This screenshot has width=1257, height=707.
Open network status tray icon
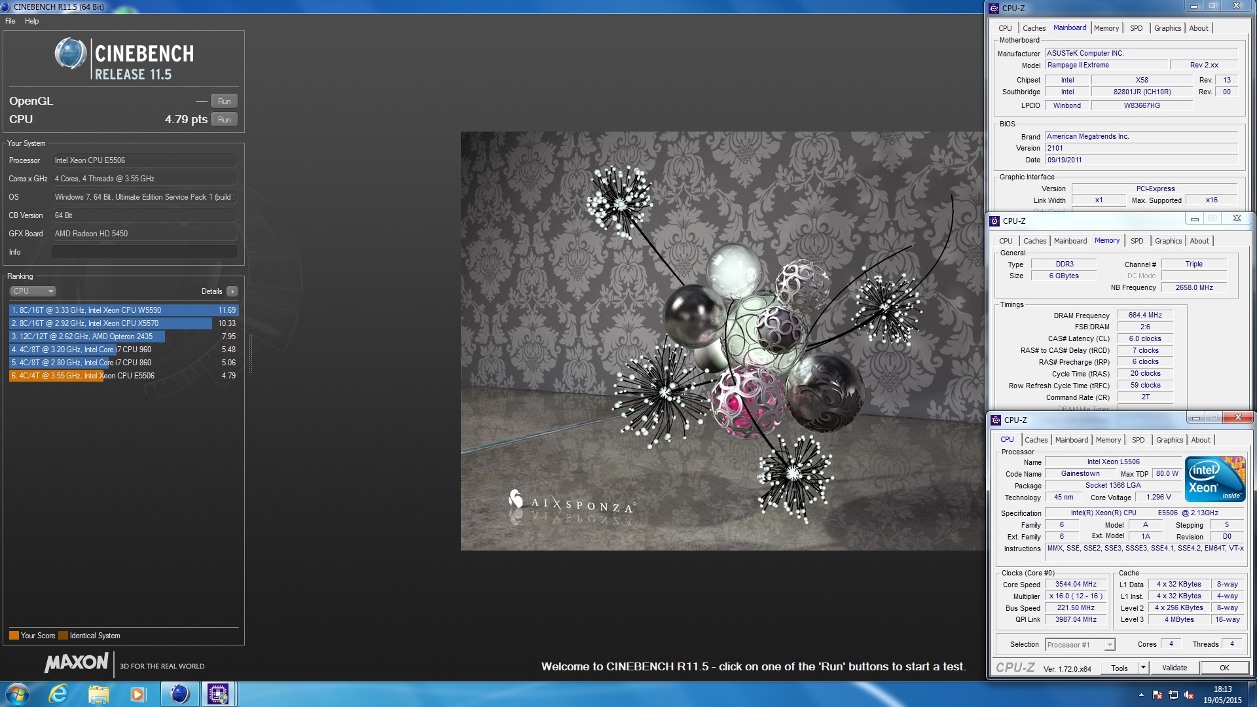click(x=1173, y=695)
